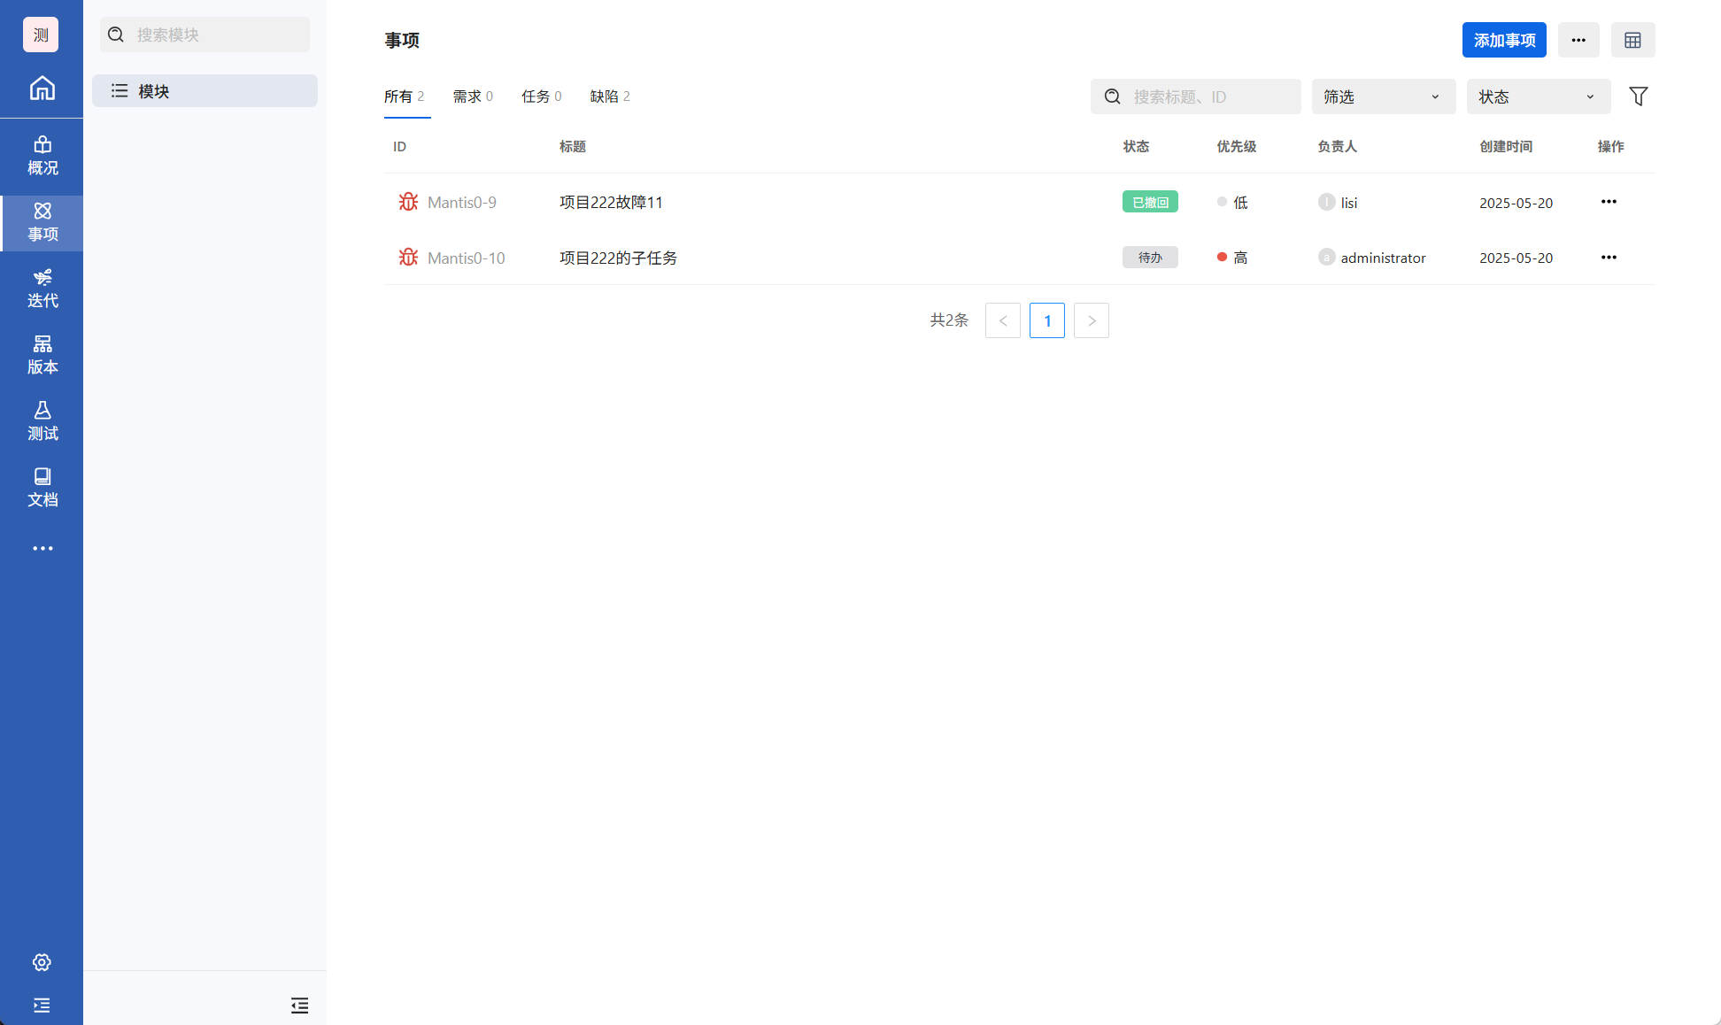Switch to table view layout icon
Image resolution: width=1721 pixels, height=1025 pixels.
[1632, 40]
